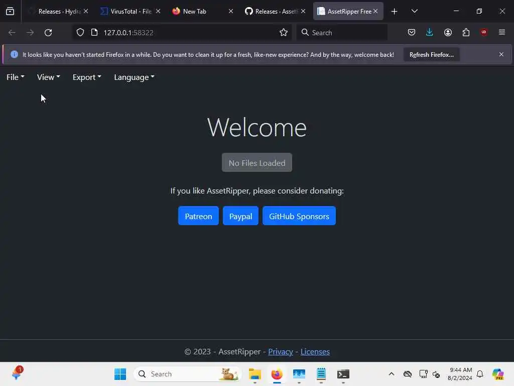Viewport: 514px width, 386px height.
Task: Reload the current page
Action: tap(48, 33)
